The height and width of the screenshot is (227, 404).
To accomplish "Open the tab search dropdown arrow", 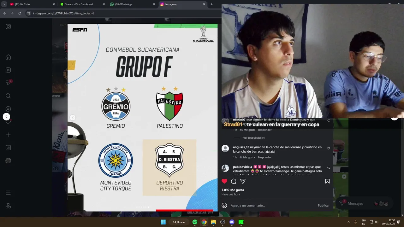I will 4,4.
